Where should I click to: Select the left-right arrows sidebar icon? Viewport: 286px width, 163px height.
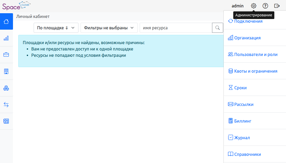[x=6, y=105]
